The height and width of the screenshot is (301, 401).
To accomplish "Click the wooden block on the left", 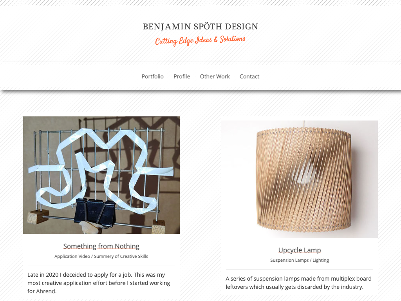I will (38, 216).
